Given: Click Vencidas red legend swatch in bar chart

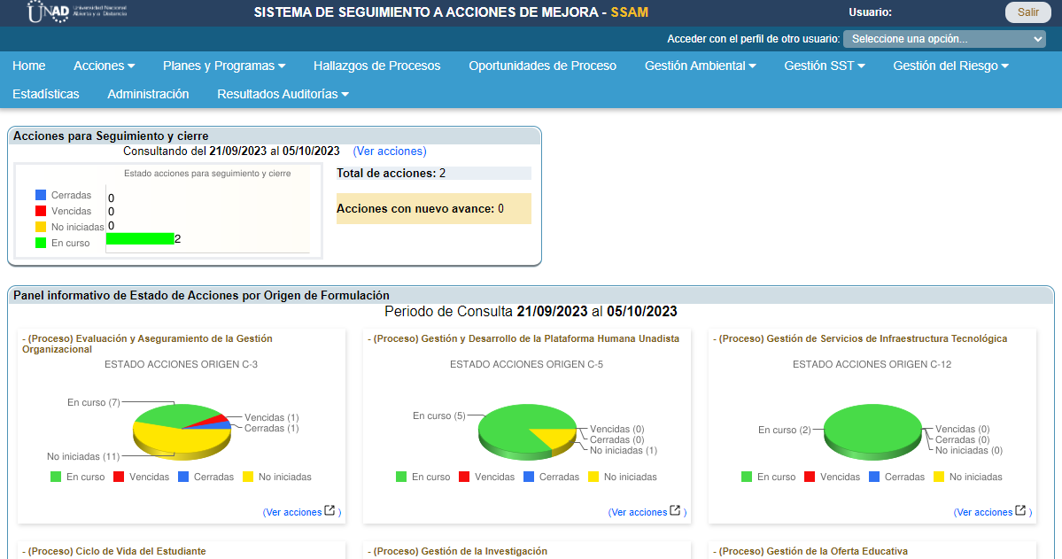Looking at the screenshot, I should pyautogui.click(x=41, y=211).
